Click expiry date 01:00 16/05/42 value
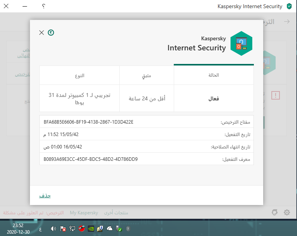The width and height of the screenshot is (297, 236). [x=63, y=147]
